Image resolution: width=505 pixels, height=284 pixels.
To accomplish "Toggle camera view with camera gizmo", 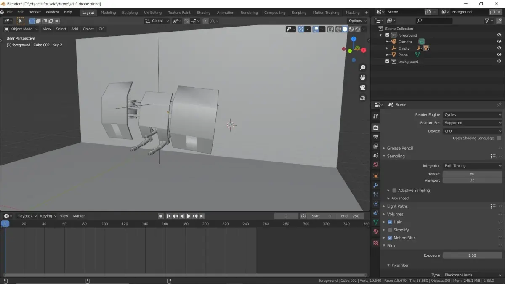I will pyautogui.click(x=362, y=88).
